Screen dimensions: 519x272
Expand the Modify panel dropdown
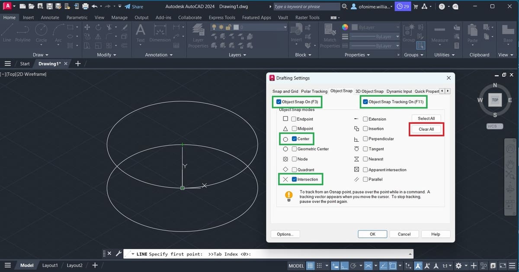click(107, 55)
